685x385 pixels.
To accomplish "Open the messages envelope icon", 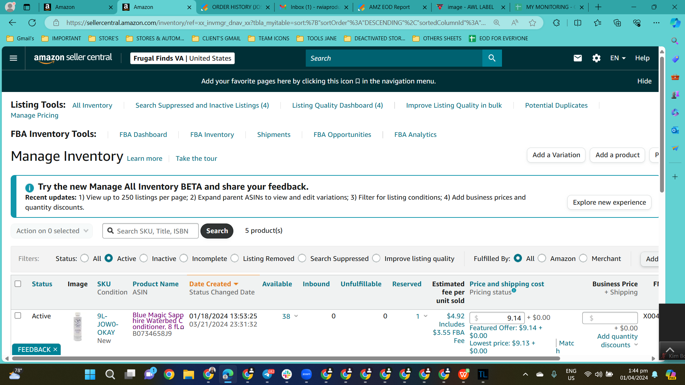I will pos(578,58).
